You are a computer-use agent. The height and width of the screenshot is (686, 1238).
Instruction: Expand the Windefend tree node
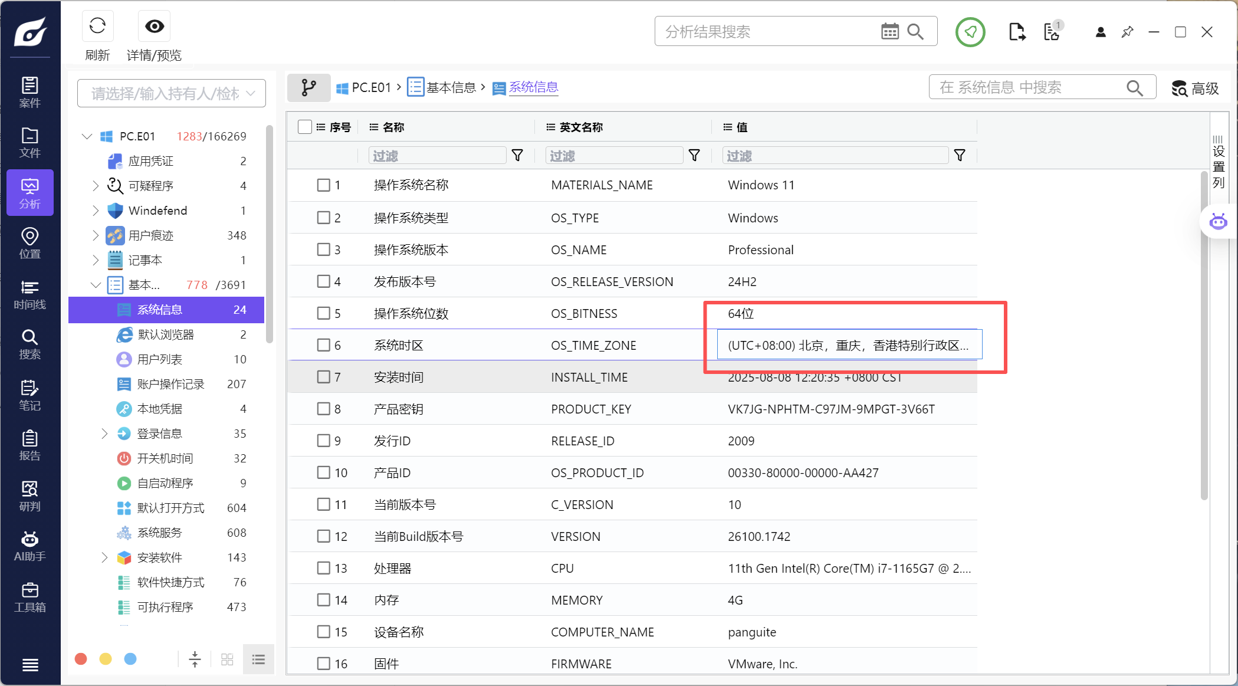tap(96, 211)
